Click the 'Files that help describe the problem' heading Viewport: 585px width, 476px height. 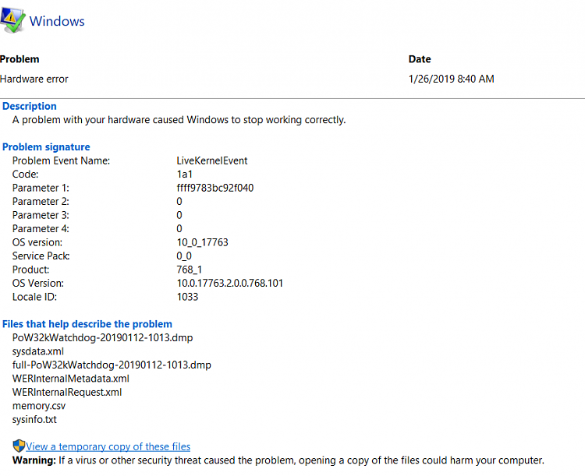pyautogui.click(x=87, y=324)
